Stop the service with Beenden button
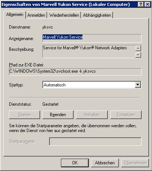The image size is (152, 171). pos(58,115)
